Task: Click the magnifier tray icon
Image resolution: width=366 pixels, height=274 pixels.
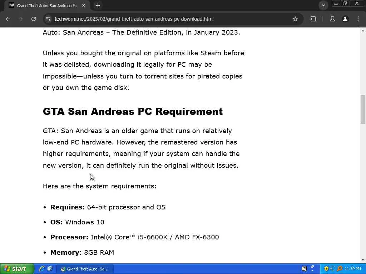Action: click(340, 269)
